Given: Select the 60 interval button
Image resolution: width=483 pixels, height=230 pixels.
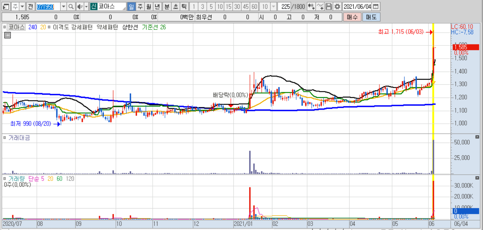Looking at the screenshot, I should [x=255, y=7].
